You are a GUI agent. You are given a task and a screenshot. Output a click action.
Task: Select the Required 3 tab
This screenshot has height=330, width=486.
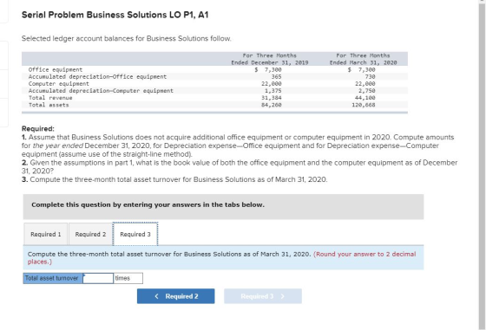point(135,234)
